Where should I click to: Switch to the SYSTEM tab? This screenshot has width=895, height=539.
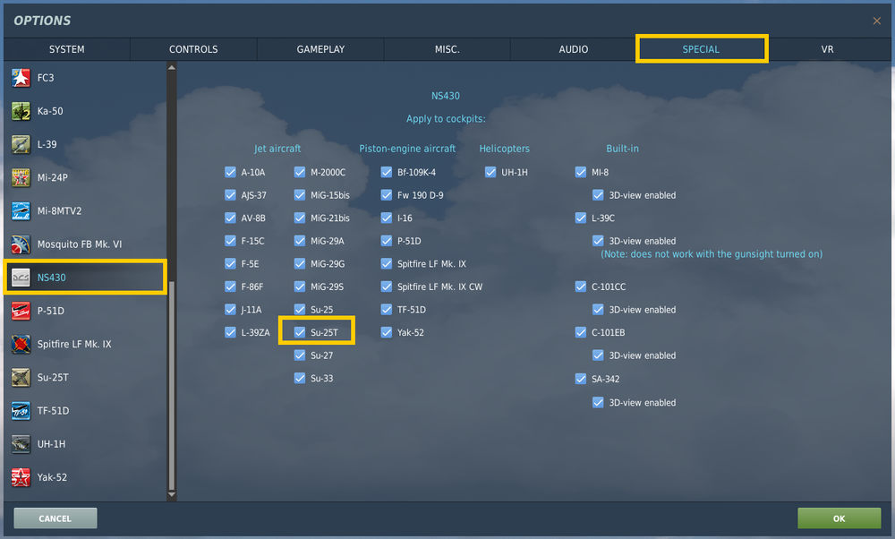[x=67, y=49]
